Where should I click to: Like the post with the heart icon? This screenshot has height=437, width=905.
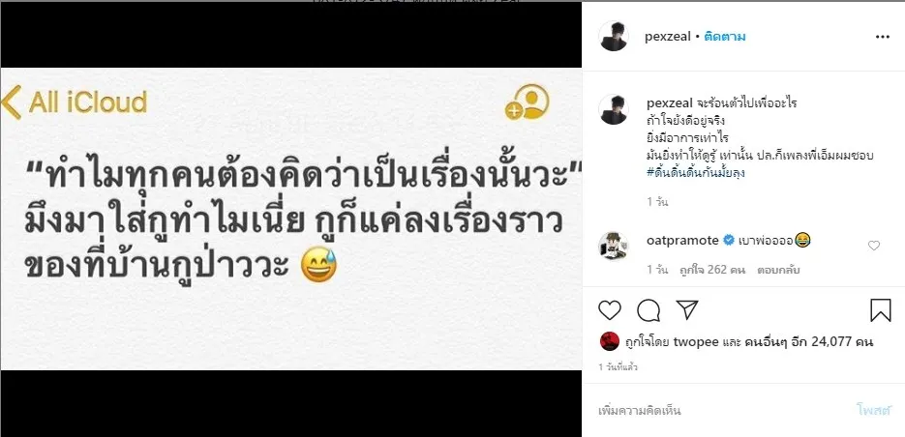(x=610, y=310)
